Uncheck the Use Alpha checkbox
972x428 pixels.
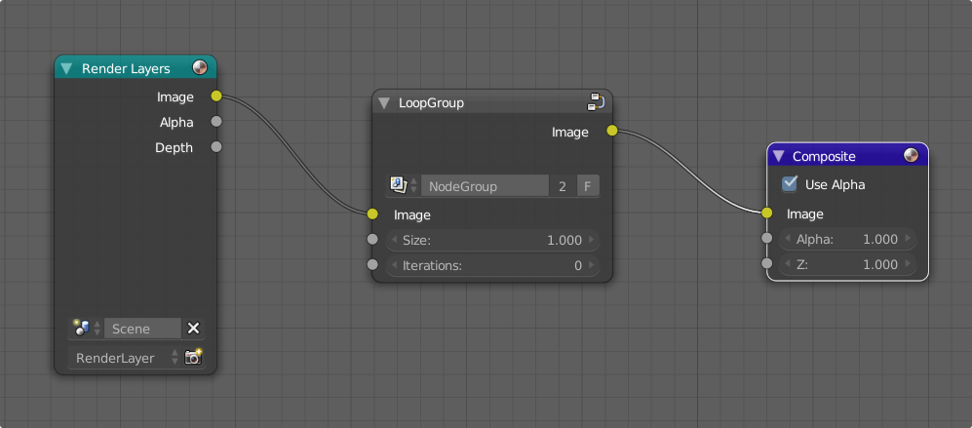790,183
